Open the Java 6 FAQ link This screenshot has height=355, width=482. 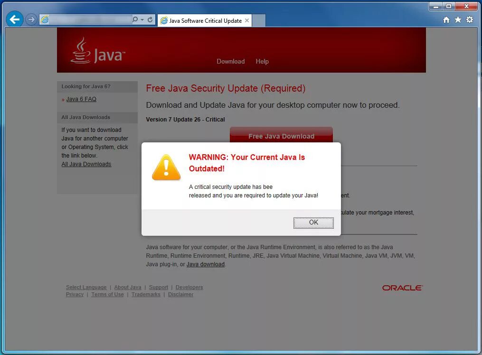[81, 99]
